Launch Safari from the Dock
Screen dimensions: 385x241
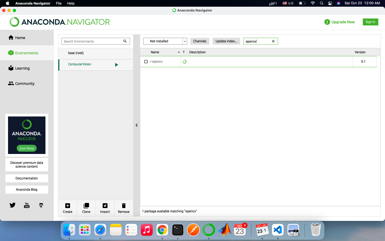[100, 230]
